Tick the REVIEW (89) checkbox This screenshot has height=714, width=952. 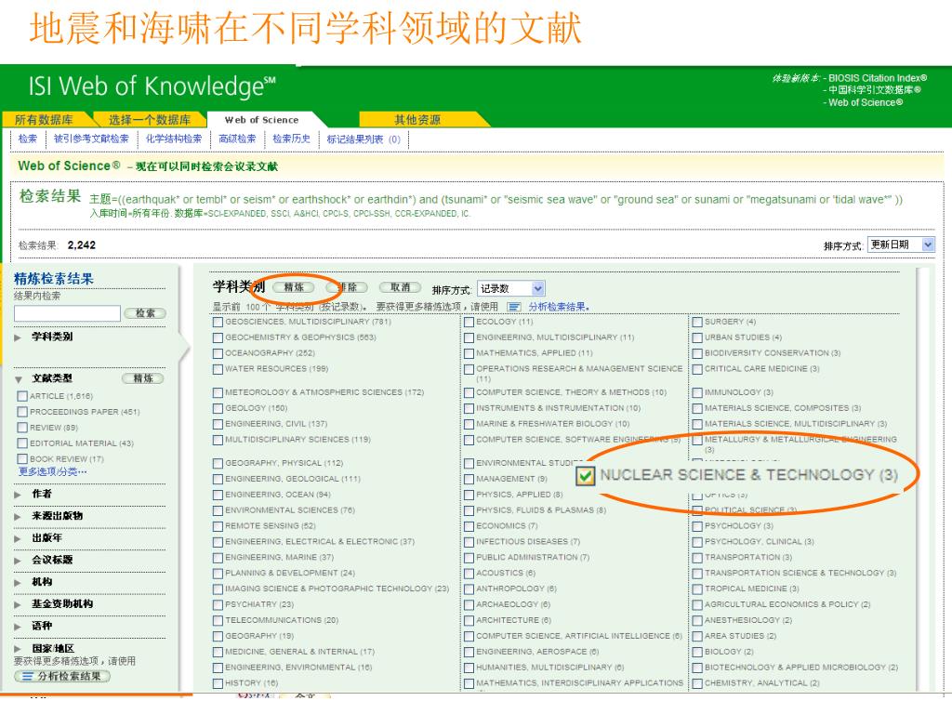22,428
